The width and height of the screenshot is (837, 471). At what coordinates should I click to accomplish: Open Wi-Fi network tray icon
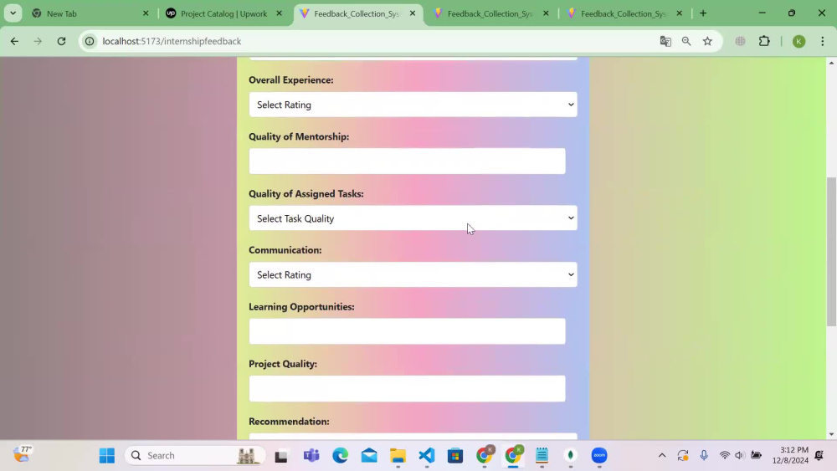point(724,456)
